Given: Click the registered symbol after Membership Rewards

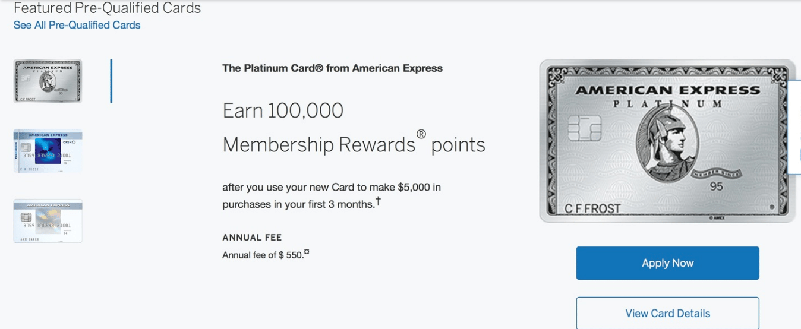Looking at the screenshot, I should (x=421, y=134).
